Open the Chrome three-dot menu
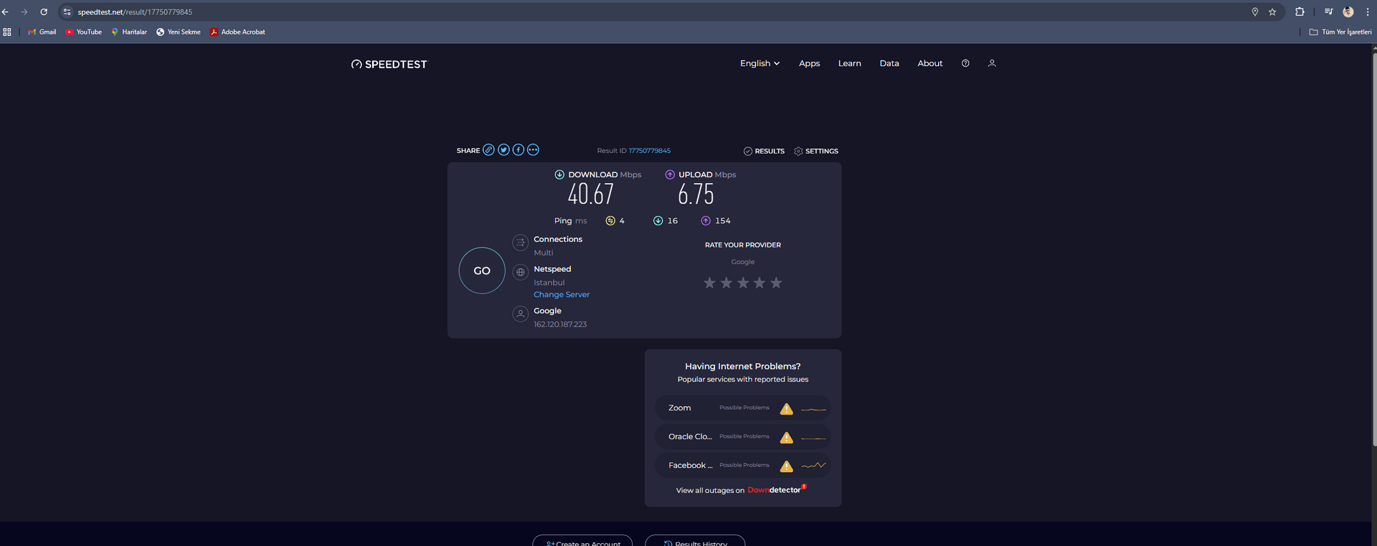The height and width of the screenshot is (546, 1377). (x=1368, y=12)
